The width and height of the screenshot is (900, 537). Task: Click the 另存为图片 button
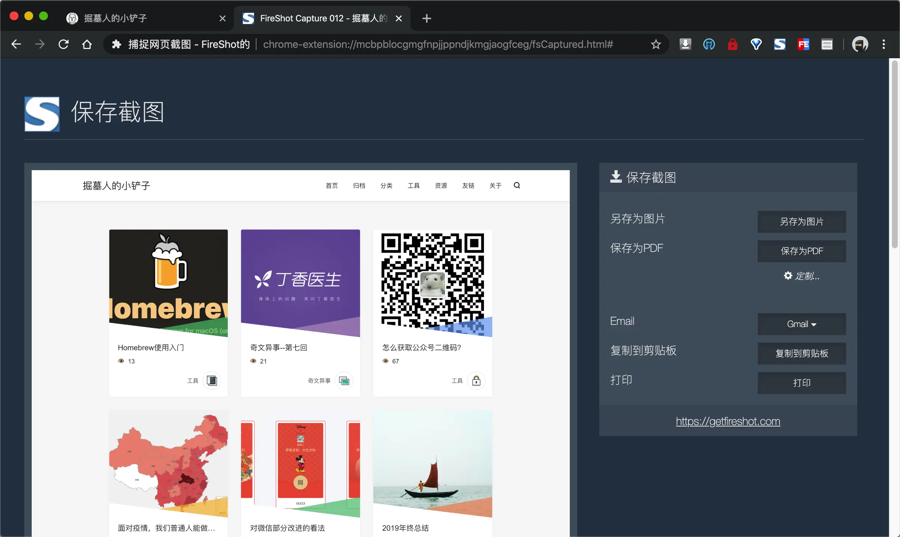pos(801,222)
